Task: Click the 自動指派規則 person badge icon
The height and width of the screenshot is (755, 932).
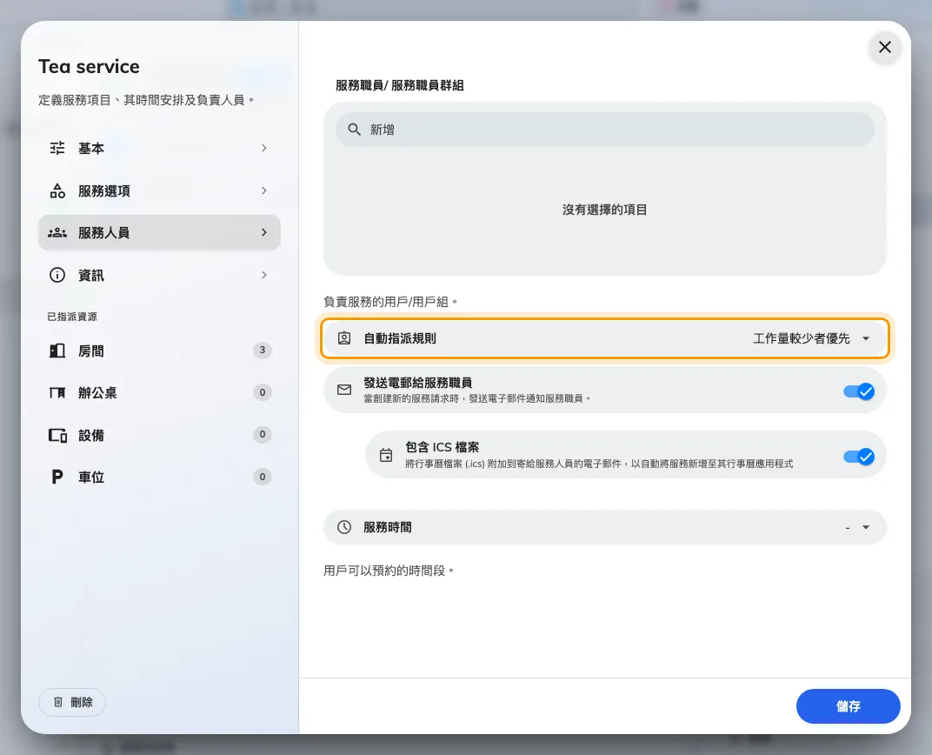Action: (344, 338)
